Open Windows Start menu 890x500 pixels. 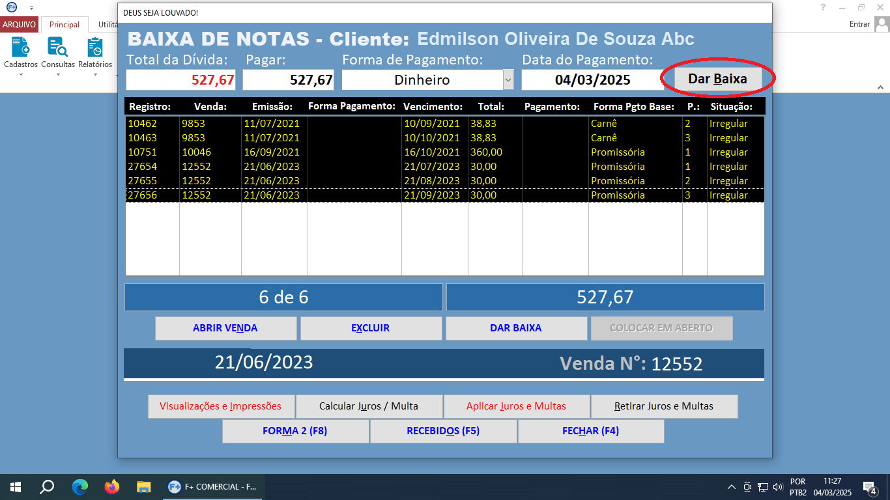(16, 486)
